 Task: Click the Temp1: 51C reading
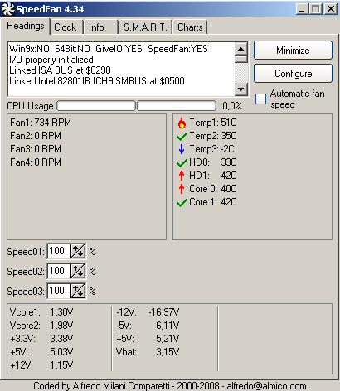tap(213, 123)
